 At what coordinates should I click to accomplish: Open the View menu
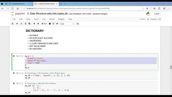tap(28, 19)
